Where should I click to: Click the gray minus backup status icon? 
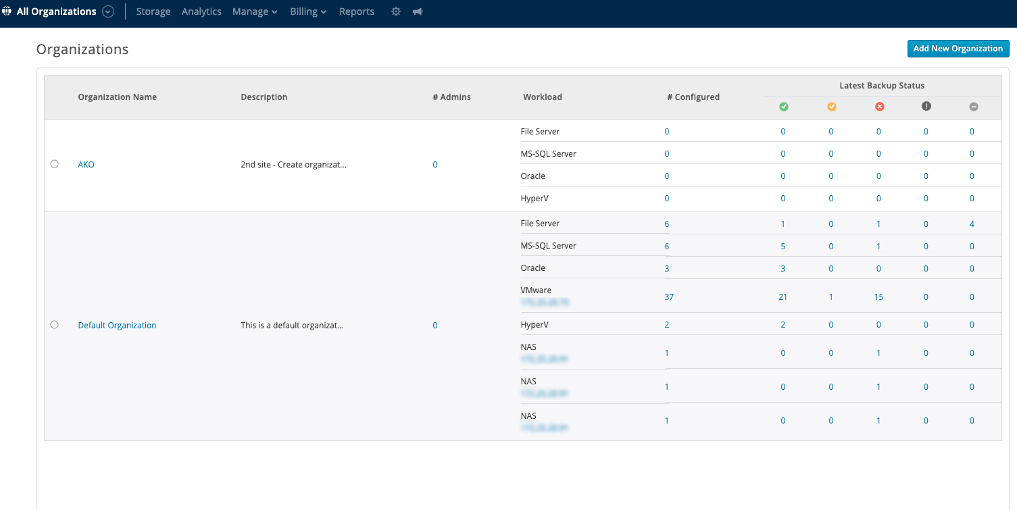tap(973, 107)
